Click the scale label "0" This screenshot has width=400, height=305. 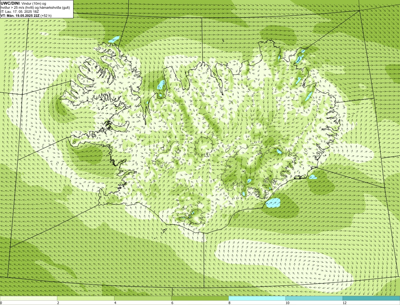1,303
